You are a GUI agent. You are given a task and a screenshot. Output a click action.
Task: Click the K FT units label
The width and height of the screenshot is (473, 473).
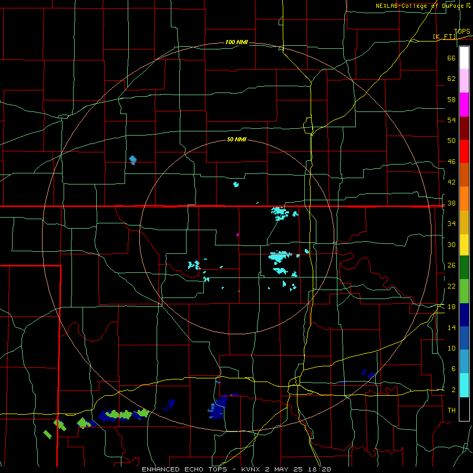[x=445, y=37]
